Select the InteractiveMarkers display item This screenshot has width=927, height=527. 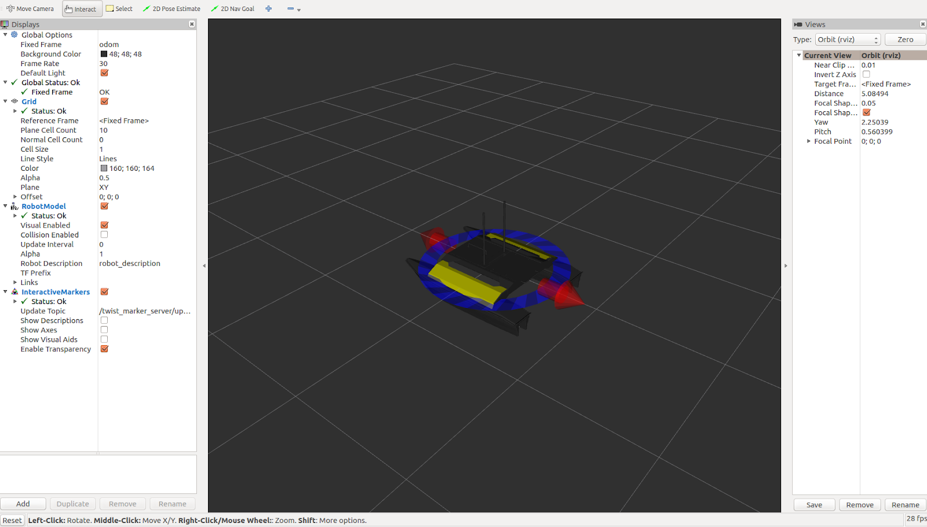tap(56, 292)
